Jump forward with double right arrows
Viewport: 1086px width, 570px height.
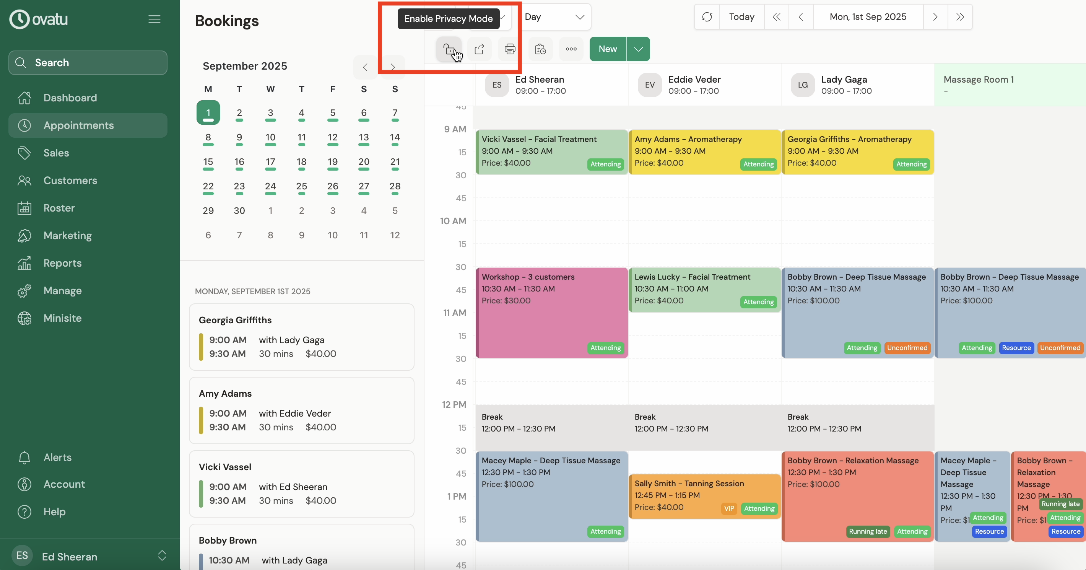click(960, 17)
